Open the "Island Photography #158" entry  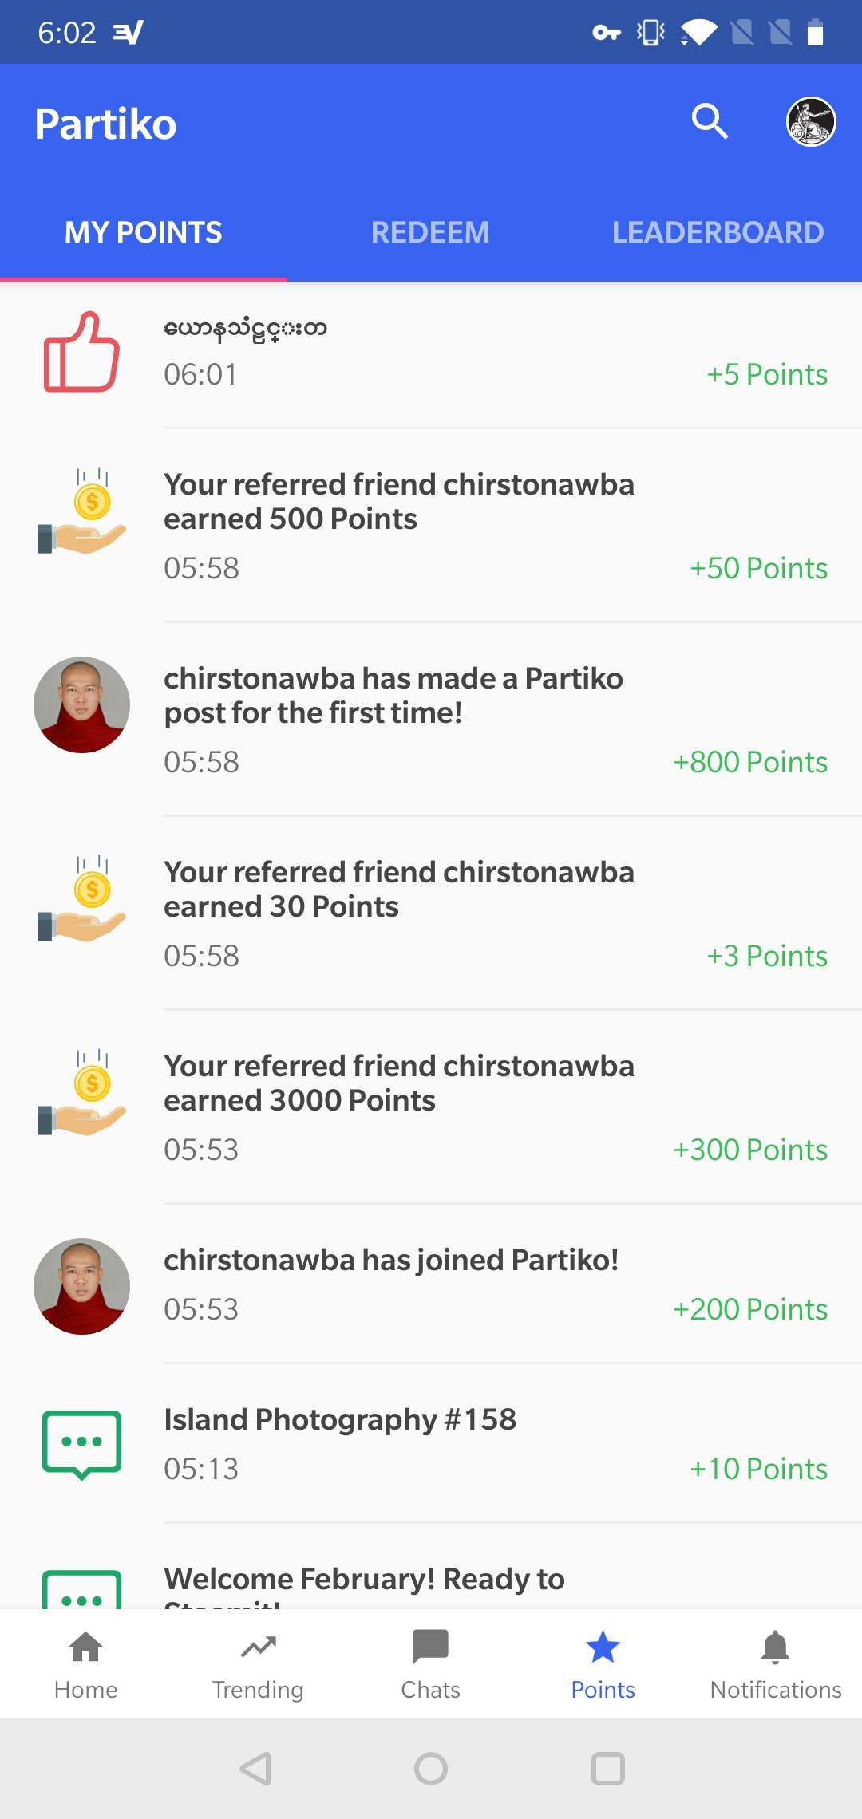[x=431, y=1444]
